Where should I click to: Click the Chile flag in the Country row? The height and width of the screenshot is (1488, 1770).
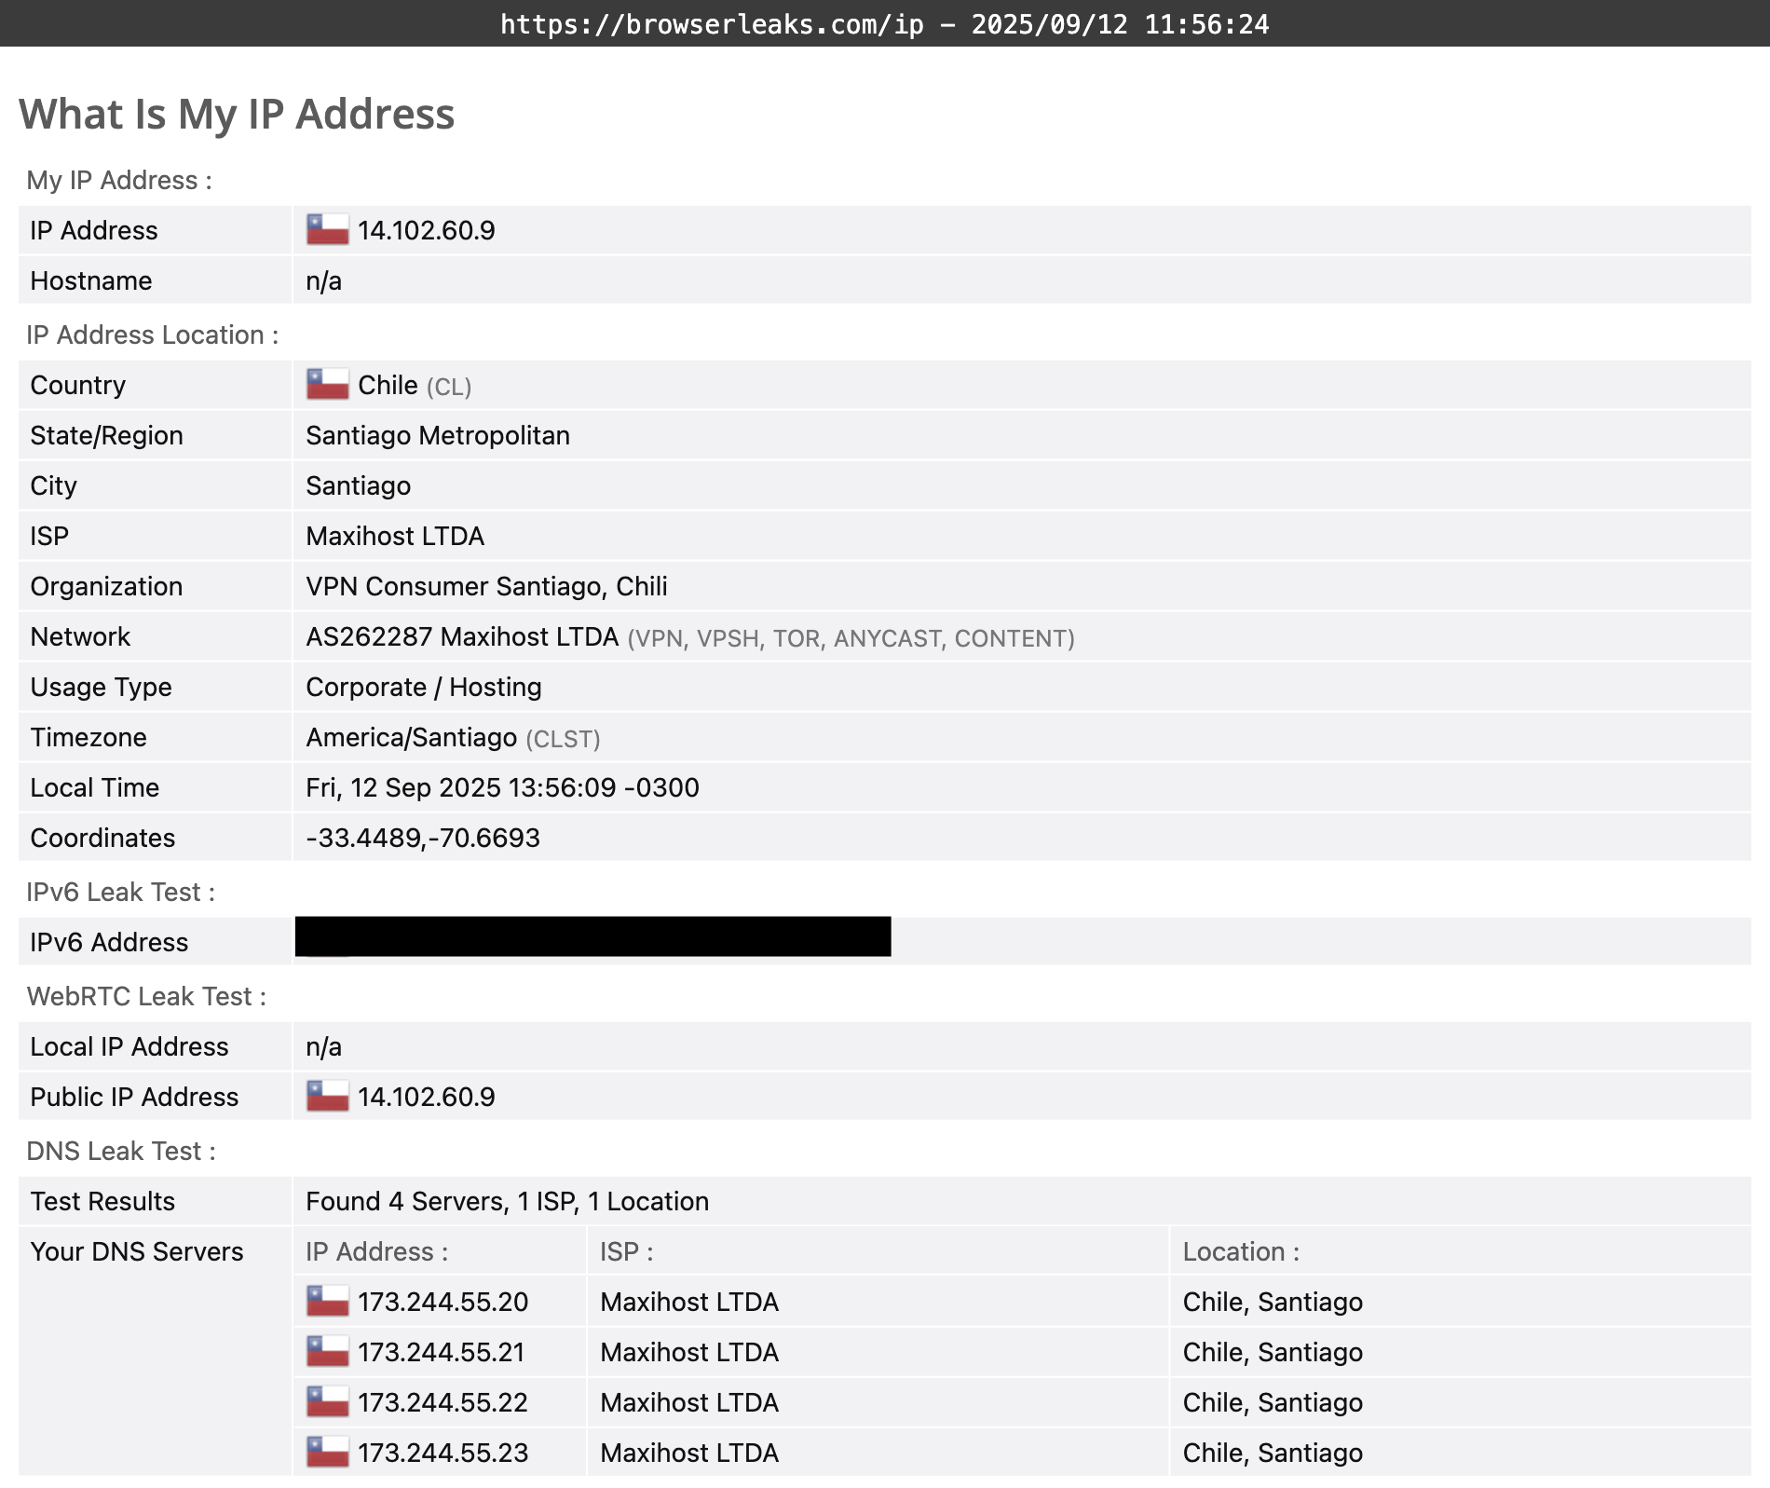pos(327,384)
